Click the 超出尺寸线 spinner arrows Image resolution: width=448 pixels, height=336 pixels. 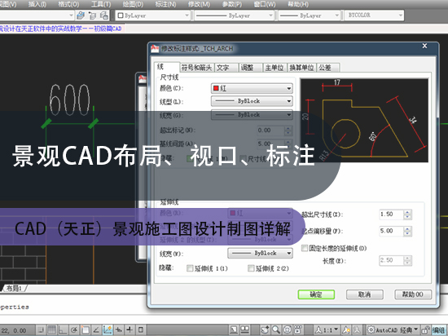click(x=408, y=214)
